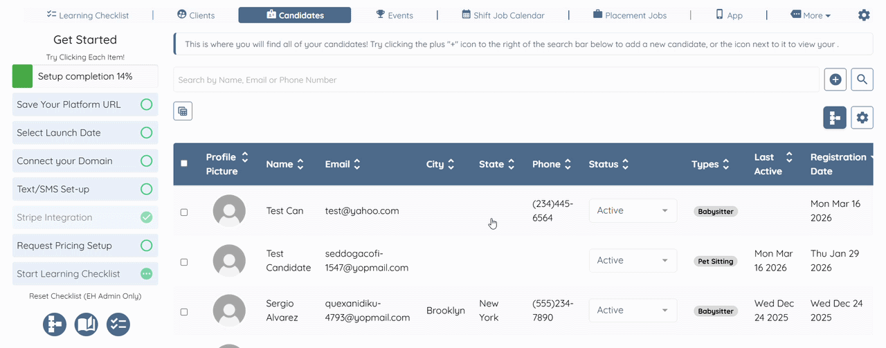Click the magnifier search icon button
The image size is (886, 348).
point(862,80)
